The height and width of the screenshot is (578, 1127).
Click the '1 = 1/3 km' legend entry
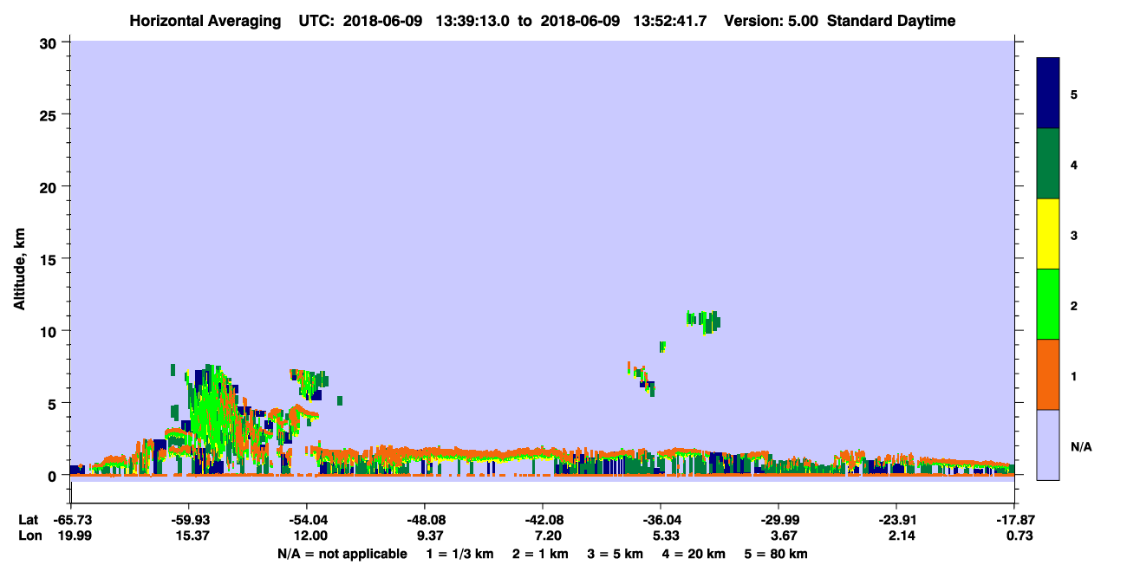(x=459, y=554)
